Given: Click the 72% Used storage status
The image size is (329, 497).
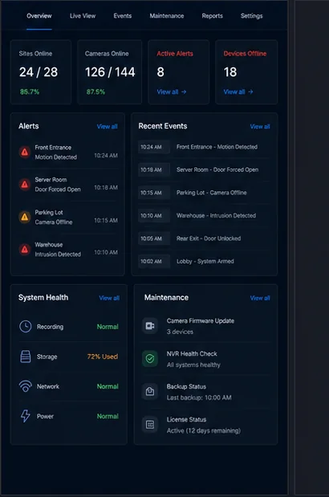Looking at the screenshot, I should click(x=103, y=356).
